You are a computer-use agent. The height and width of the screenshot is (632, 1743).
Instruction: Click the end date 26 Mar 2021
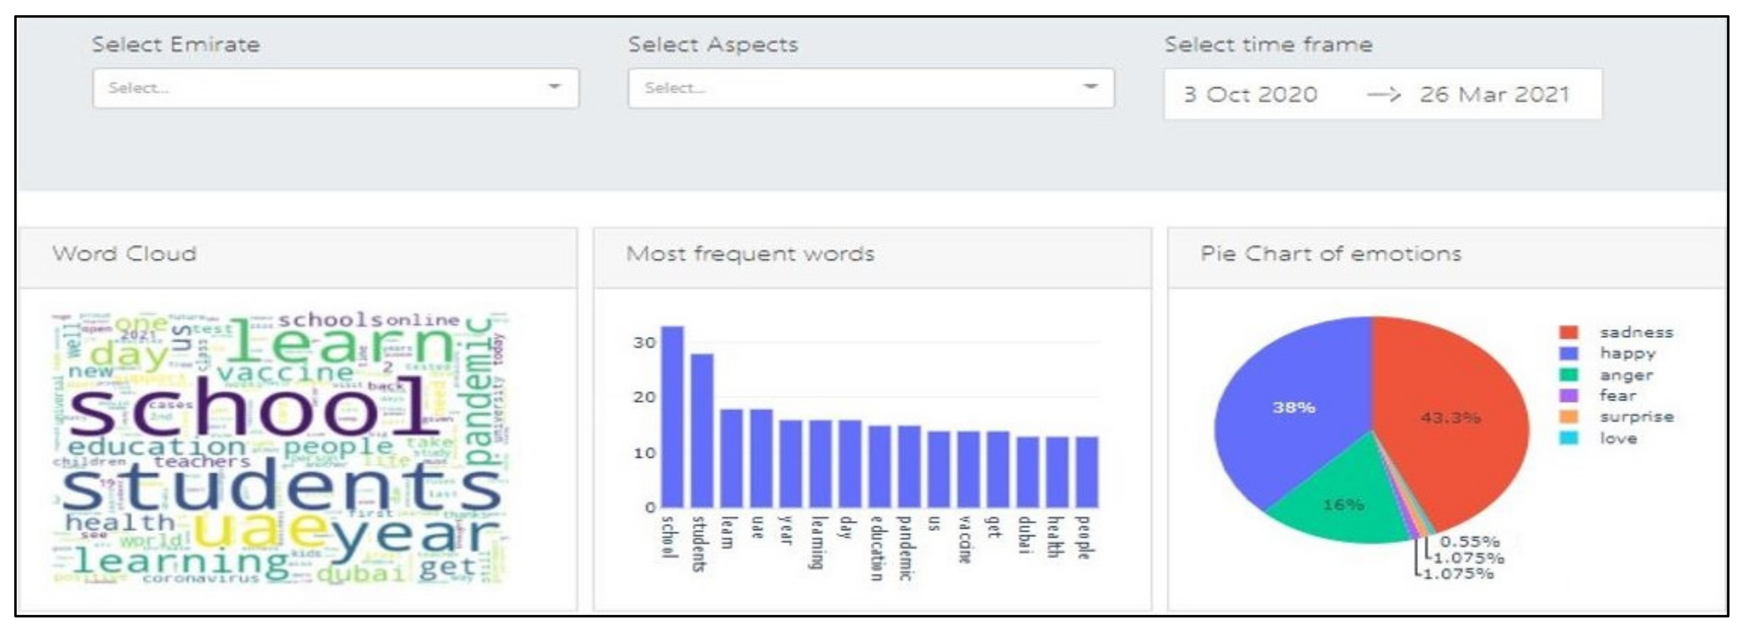1494,95
